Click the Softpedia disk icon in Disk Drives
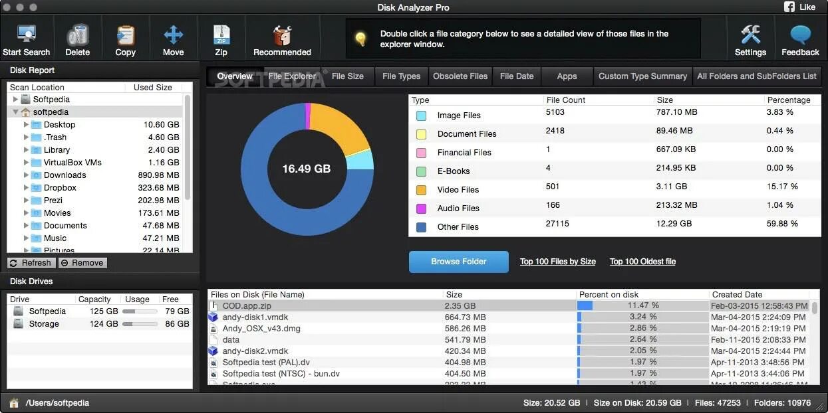The image size is (828, 413). click(x=19, y=311)
